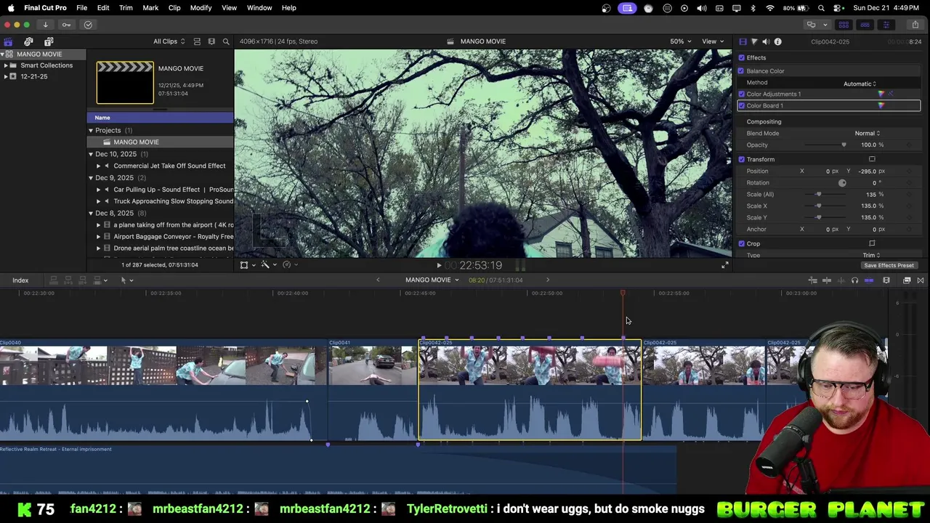Click the Import media down-arrow icon
This screenshot has width=930, height=523.
(x=45, y=25)
